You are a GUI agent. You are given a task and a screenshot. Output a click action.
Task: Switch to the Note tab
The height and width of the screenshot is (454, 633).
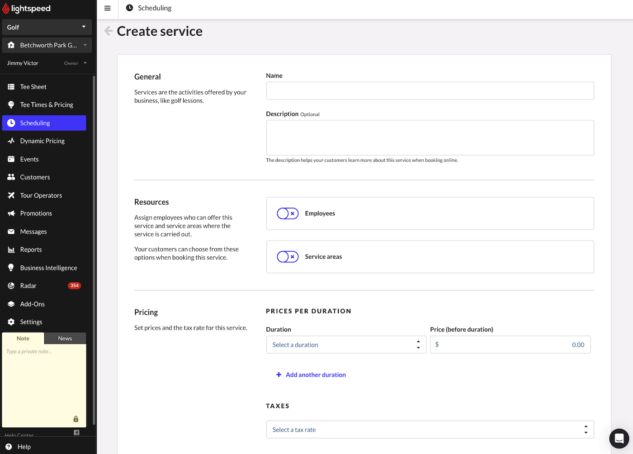[x=23, y=338]
